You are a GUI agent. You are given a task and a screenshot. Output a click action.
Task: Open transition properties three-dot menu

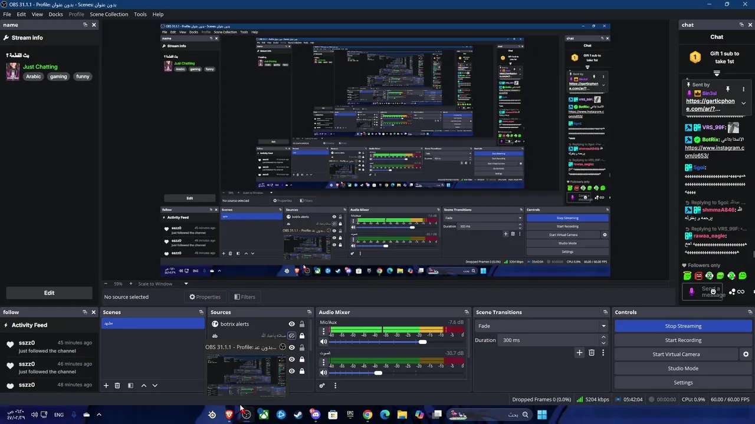[x=603, y=353]
